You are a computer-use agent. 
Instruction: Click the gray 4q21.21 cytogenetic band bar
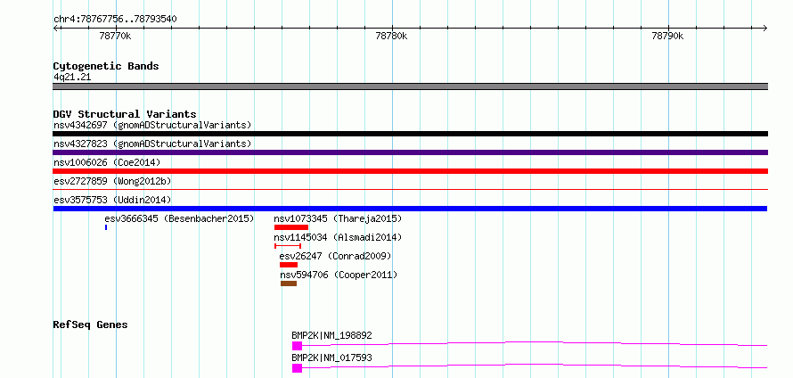coord(410,86)
